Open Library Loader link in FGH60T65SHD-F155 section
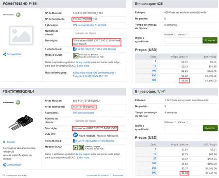 click(x=82, y=62)
